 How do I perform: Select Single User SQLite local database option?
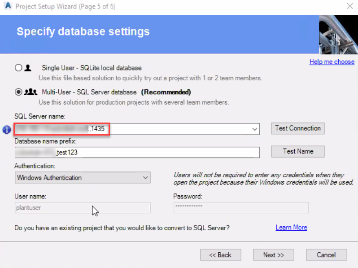click(18, 68)
